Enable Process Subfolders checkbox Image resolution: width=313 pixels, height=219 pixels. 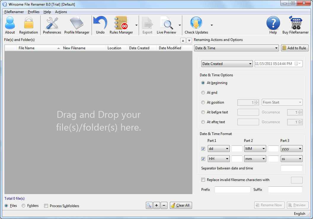click(x=46, y=206)
